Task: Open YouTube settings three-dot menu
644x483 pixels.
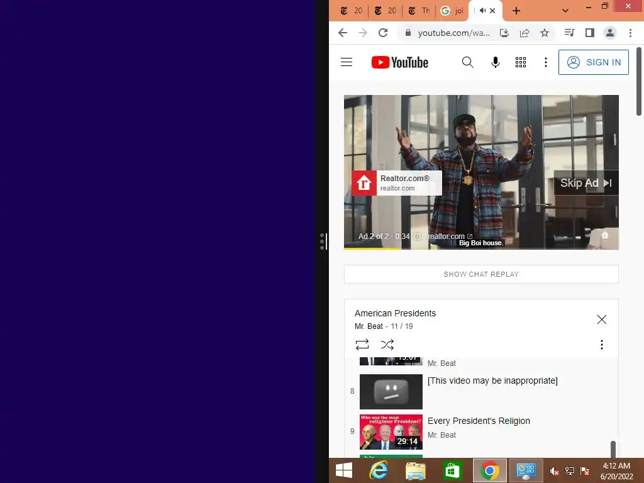Action: pos(545,62)
